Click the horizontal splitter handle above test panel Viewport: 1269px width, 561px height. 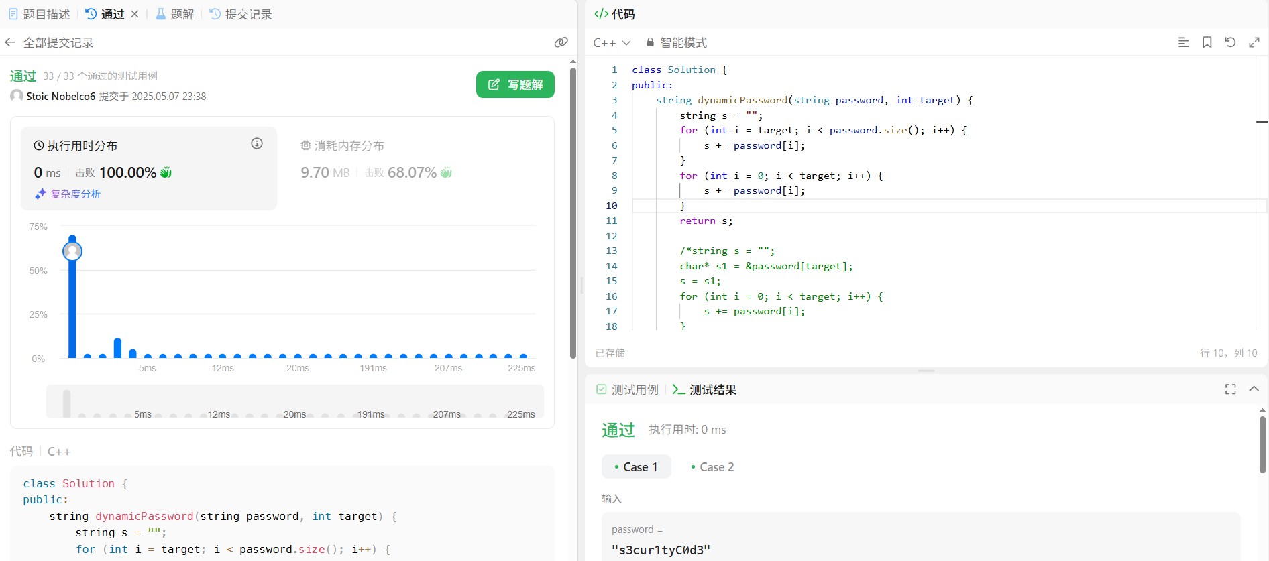pyautogui.click(x=926, y=371)
